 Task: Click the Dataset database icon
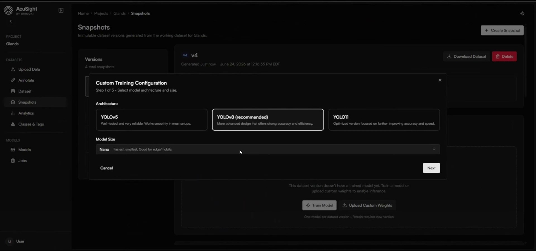(13, 91)
